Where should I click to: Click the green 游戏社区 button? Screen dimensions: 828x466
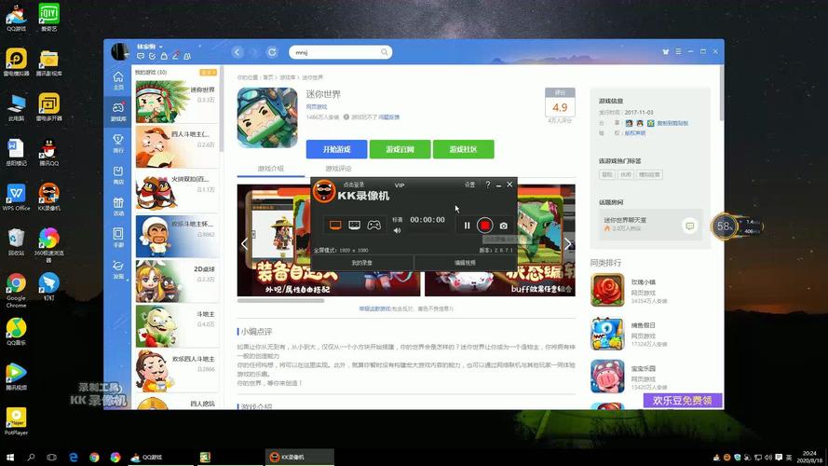click(463, 149)
